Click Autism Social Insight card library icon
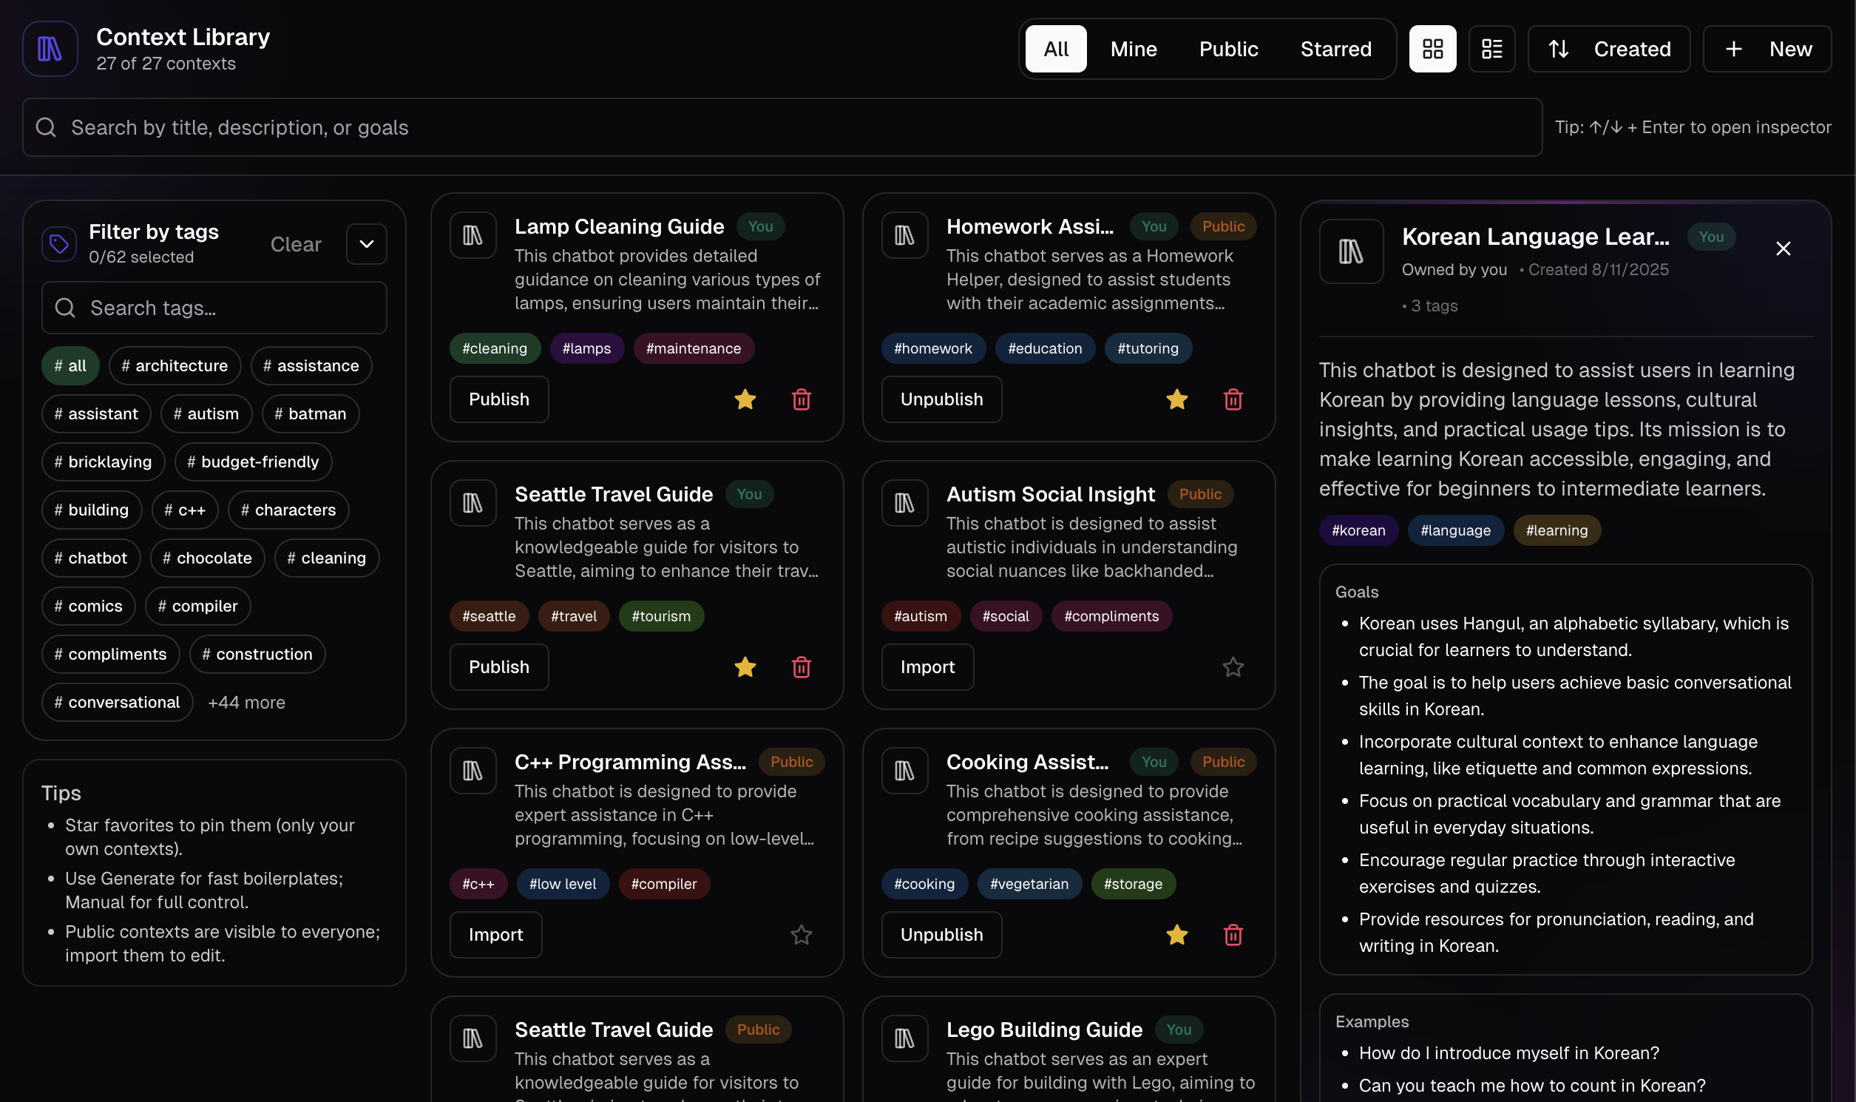The image size is (1856, 1102). pyautogui.click(x=904, y=504)
